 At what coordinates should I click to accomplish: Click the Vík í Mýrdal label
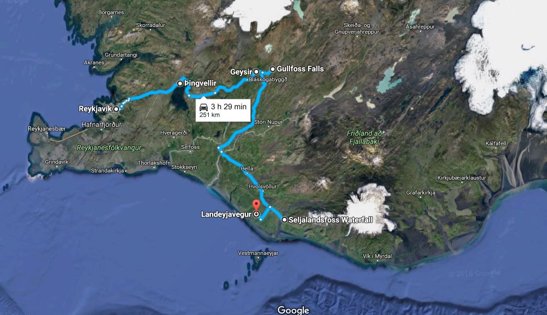377,256
